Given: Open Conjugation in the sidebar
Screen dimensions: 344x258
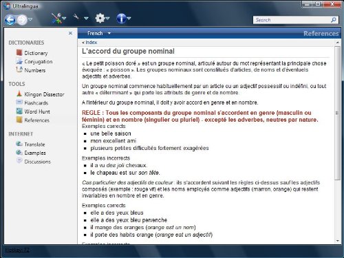Looking at the screenshot, I should 39,62.
